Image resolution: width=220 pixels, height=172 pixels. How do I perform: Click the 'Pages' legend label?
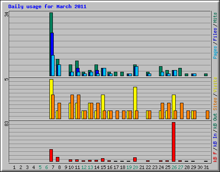pos(215,52)
